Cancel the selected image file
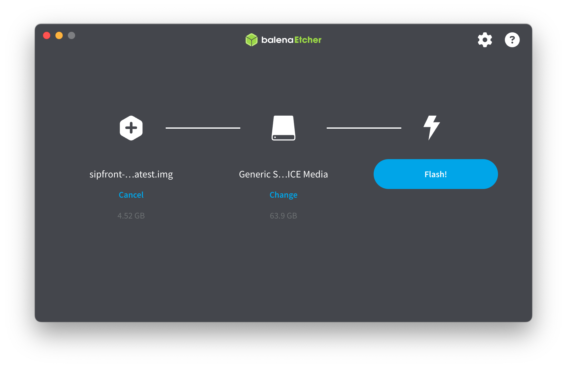The image size is (567, 368). 131,195
